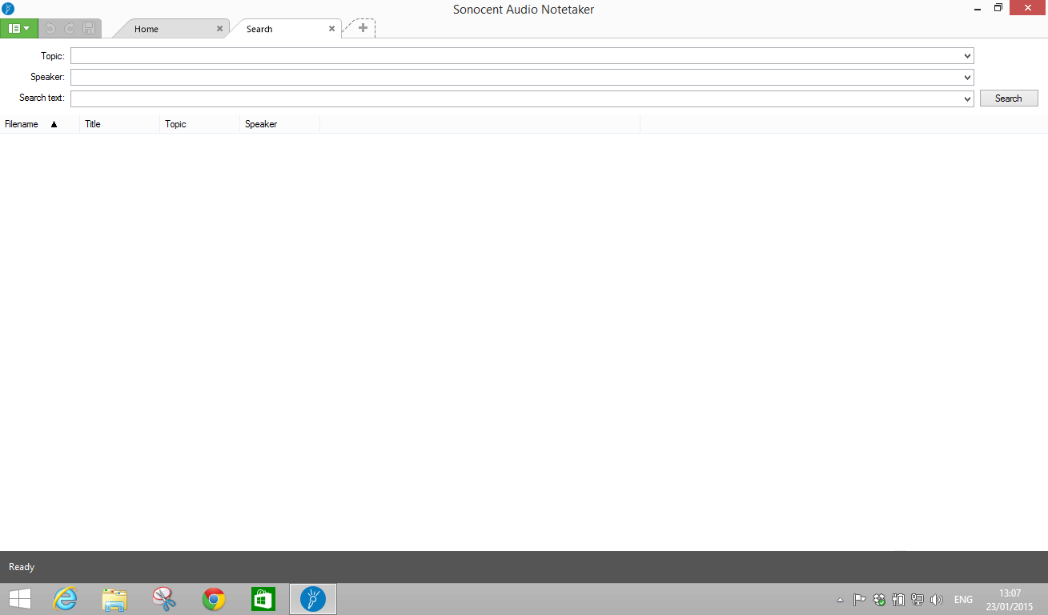Show hidden system tray icons
The image size is (1048, 615).
pyautogui.click(x=840, y=600)
